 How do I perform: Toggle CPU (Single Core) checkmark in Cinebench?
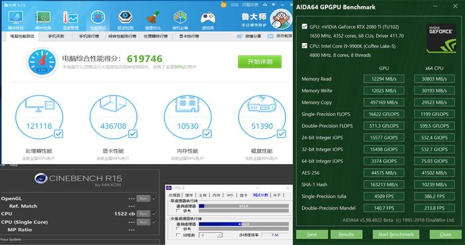click(x=154, y=222)
